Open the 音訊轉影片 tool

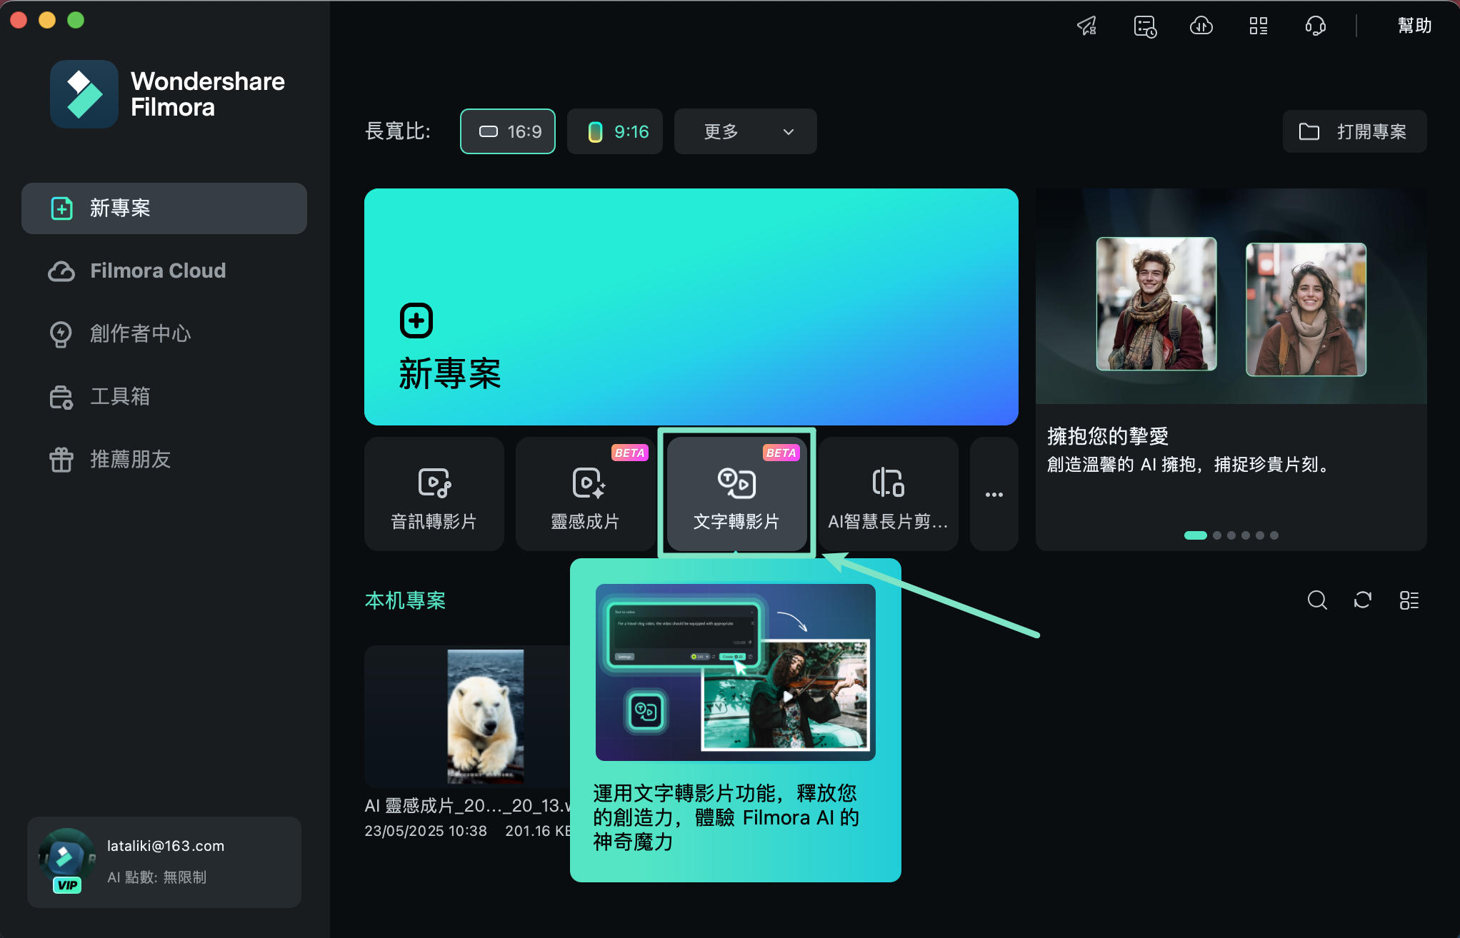pyautogui.click(x=434, y=494)
